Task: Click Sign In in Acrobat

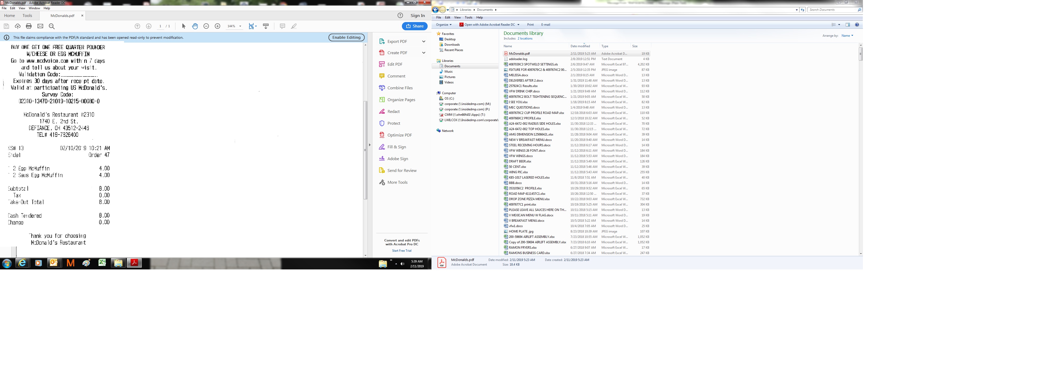Action: pos(417,15)
